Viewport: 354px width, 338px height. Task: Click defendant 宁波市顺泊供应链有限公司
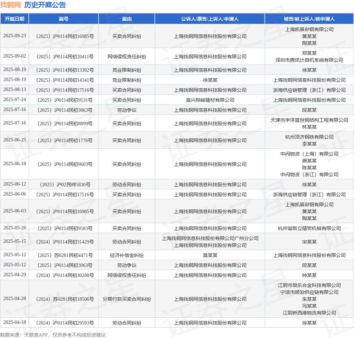point(309,292)
